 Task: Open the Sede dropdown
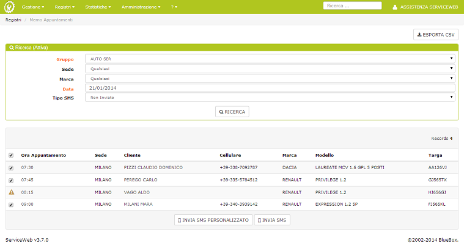point(270,69)
